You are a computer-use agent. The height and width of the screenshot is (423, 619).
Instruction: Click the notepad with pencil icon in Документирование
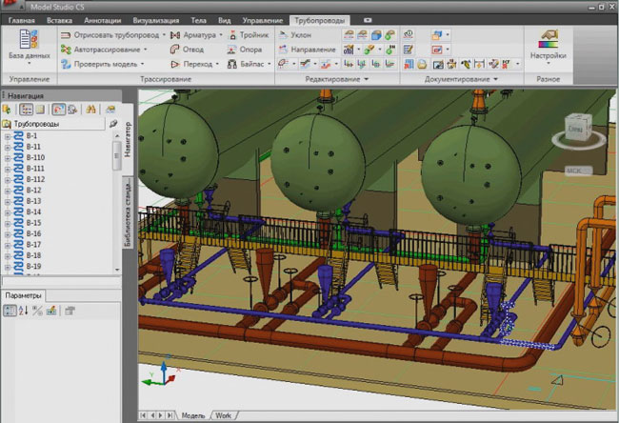[408, 50]
